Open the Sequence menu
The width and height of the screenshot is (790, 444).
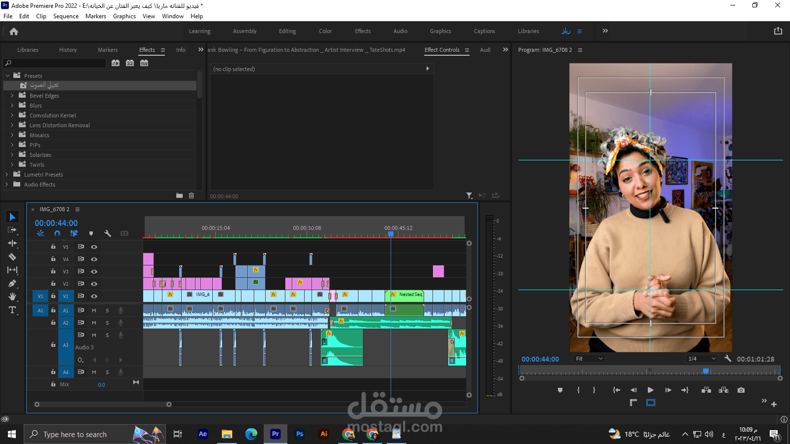(66, 16)
